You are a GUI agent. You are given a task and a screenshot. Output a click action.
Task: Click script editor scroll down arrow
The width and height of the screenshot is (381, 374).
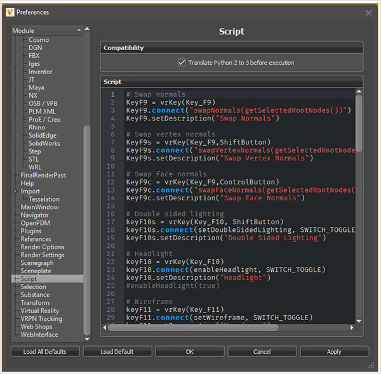point(359,321)
